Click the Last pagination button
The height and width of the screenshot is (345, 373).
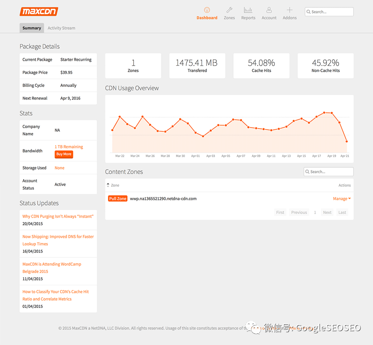click(x=342, y=212)
